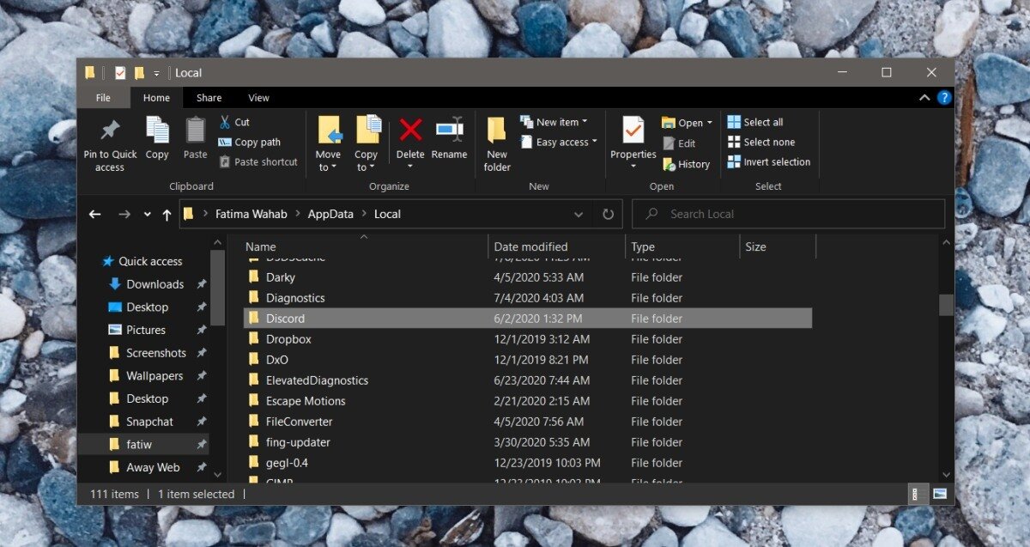1030x547 pixels.
Task: Switch to the View ribbon tab
Action: tap(258, 98)
